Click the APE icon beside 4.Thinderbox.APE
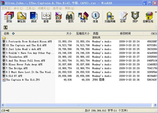Screen dimensions: 158x113 4,57
